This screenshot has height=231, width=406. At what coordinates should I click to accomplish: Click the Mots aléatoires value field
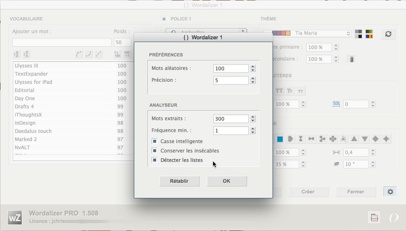(231, 68)
